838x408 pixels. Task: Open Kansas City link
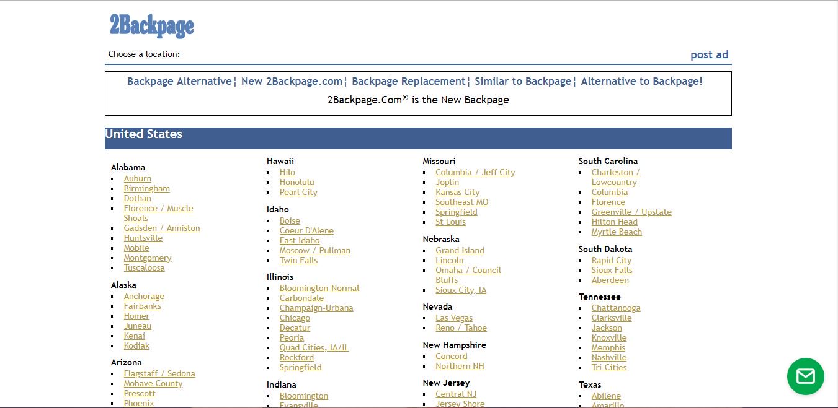pyautogui.click(x=458, y=192)
